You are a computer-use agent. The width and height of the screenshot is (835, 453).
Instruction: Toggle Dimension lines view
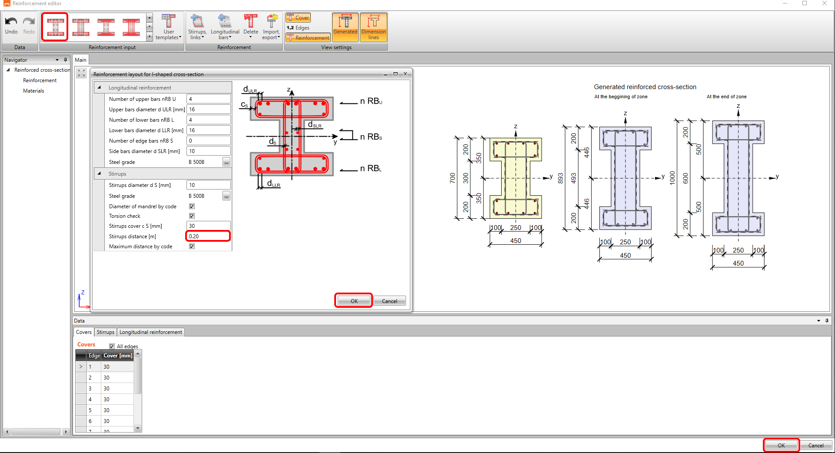tap(373, 27)
